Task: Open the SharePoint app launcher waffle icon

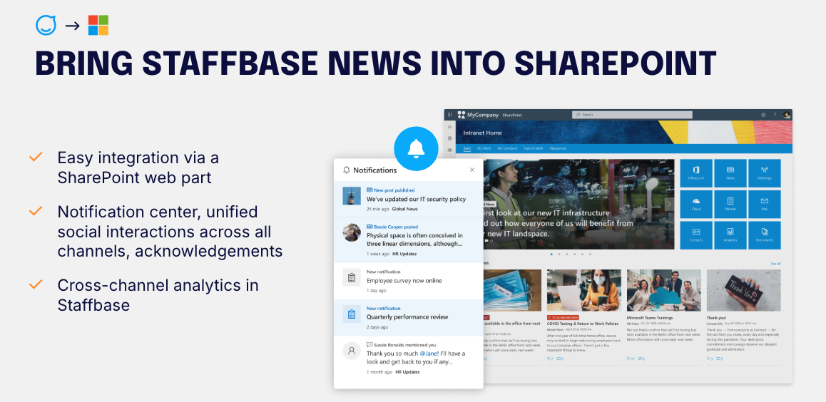Action: (449, 114)
